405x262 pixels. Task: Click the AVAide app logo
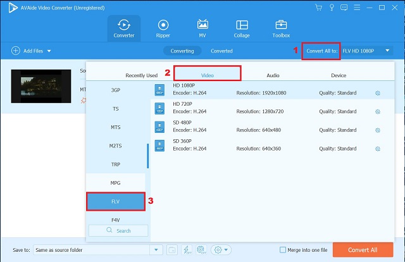(x=13, y=8)
